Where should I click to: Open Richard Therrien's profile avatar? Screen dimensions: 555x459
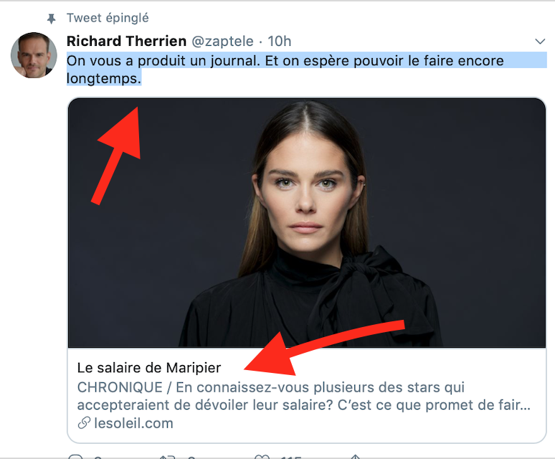(x=34, y=55)
